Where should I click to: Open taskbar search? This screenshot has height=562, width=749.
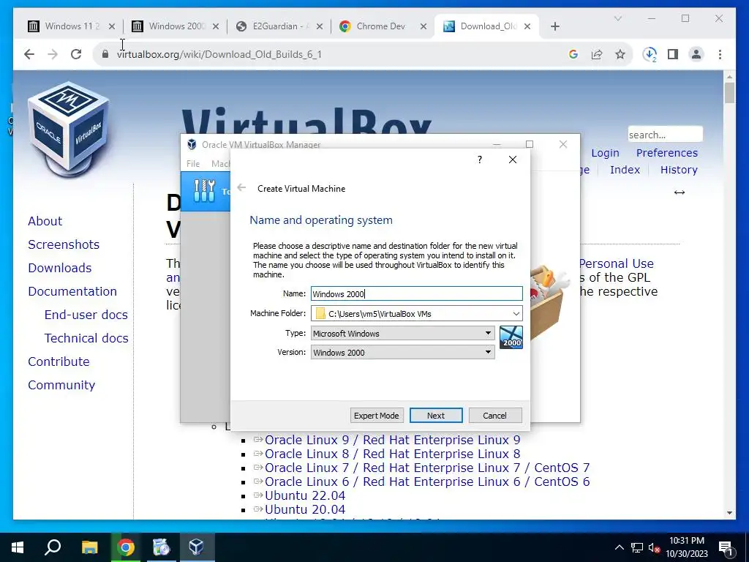coord(53,547)
